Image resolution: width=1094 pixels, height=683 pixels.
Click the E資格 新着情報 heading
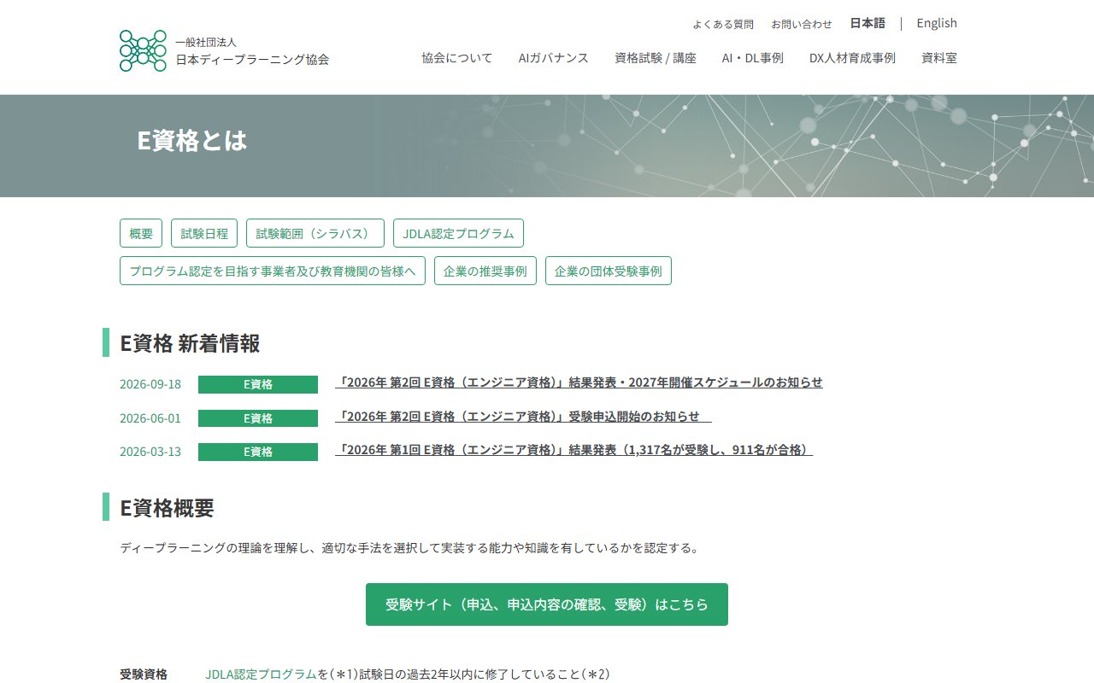190,343
